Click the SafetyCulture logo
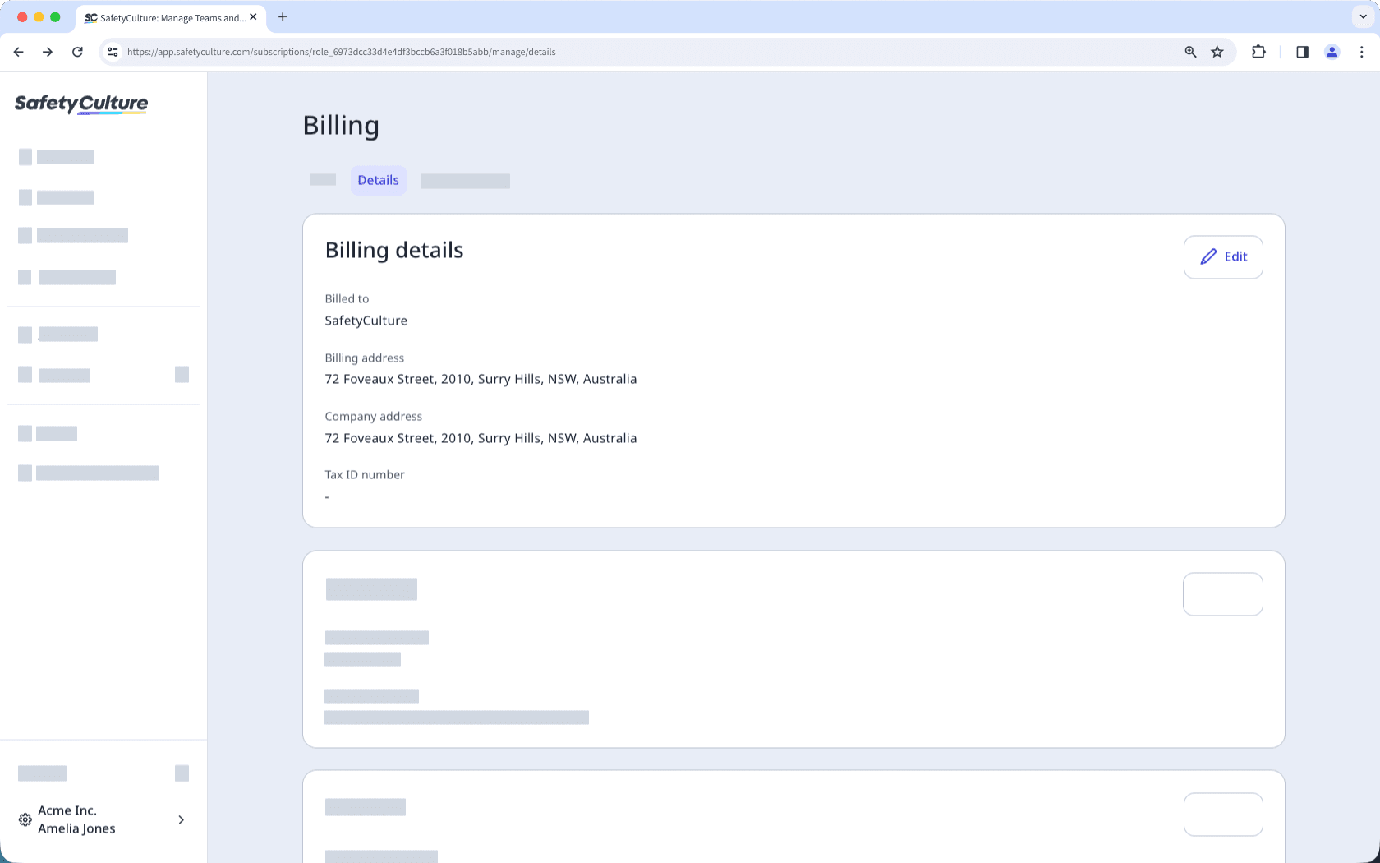Image resolution: width=1380 pixels, height=863 pixels. click(80, 104)
